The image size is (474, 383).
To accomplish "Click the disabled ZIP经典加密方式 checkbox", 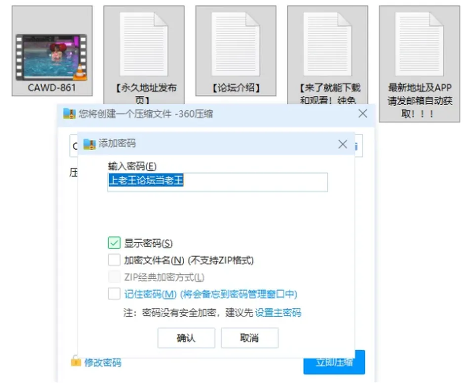I will (x=114, y=276).
